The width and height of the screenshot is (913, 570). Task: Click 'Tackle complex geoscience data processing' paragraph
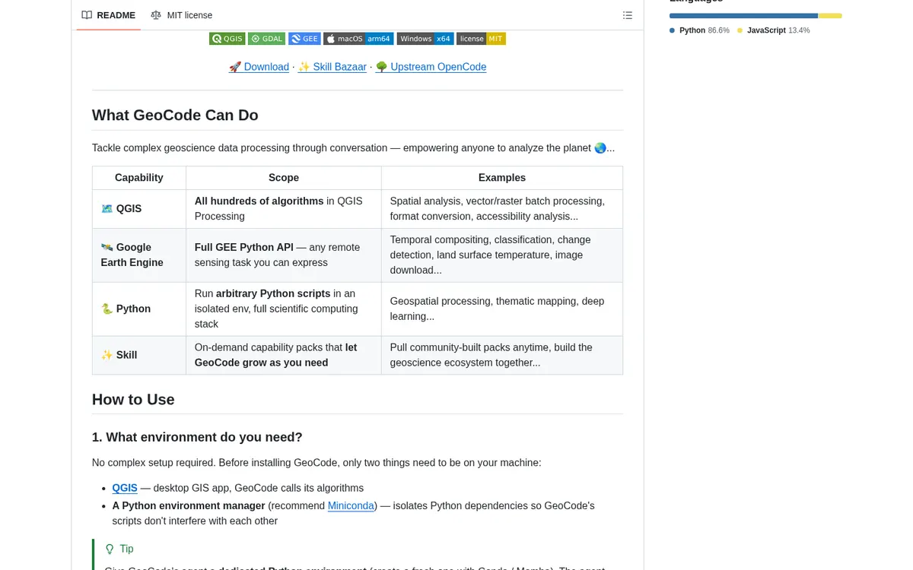pyautogui.click(x=353, y=148)
